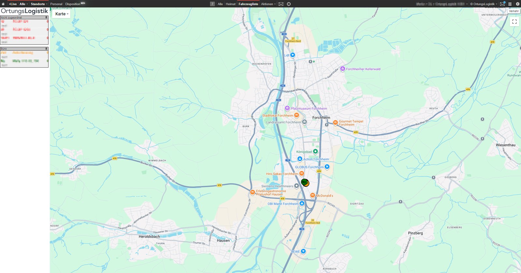Screen dimensions: 521x273
Task: Open the Personal section
Action: click(x=56, y=4)
